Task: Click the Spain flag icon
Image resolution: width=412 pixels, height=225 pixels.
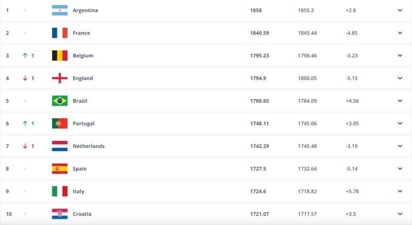Action: click(60, 169)
